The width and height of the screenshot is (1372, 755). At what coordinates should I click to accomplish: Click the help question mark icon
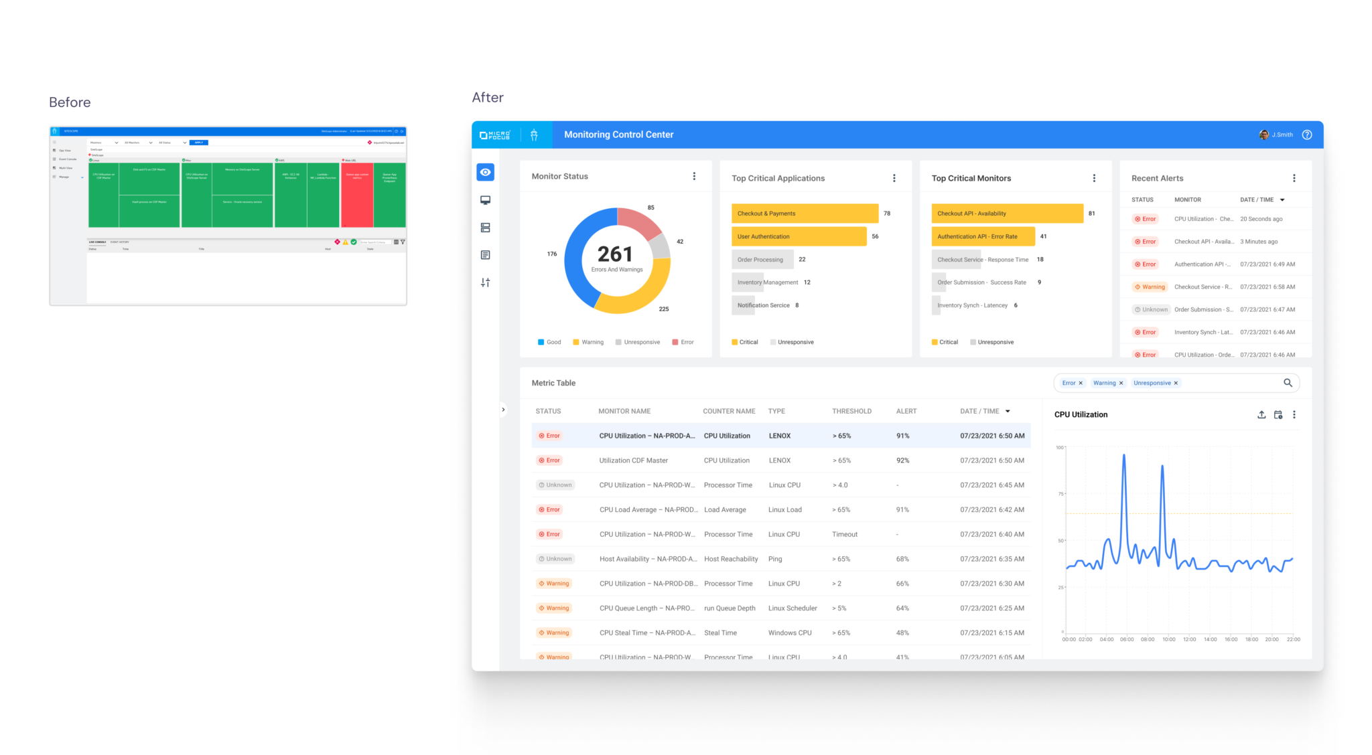(1306, 135)
